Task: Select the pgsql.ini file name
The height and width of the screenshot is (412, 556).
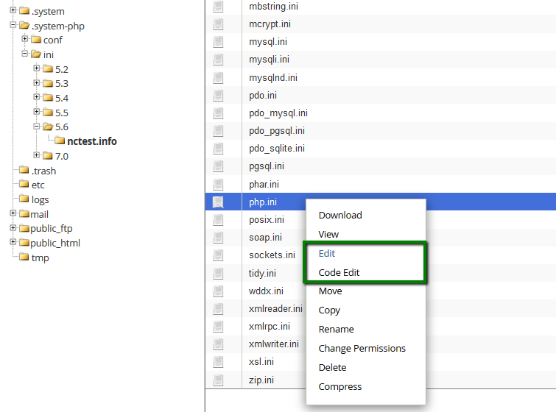Action: [267, 166]
